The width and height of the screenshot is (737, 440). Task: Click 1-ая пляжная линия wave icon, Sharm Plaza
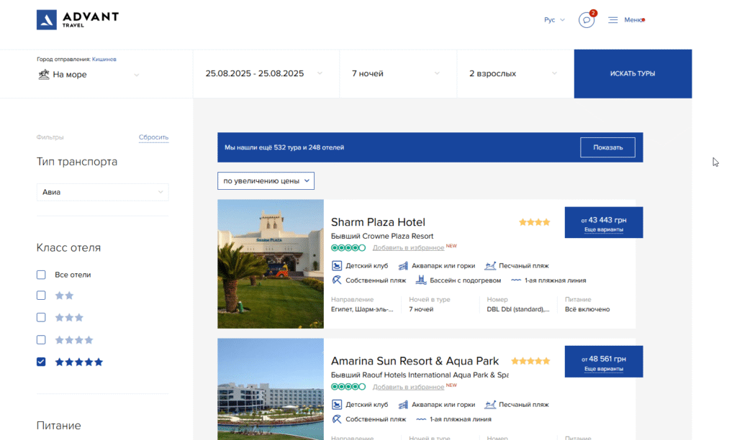click(x=515, y=280)
